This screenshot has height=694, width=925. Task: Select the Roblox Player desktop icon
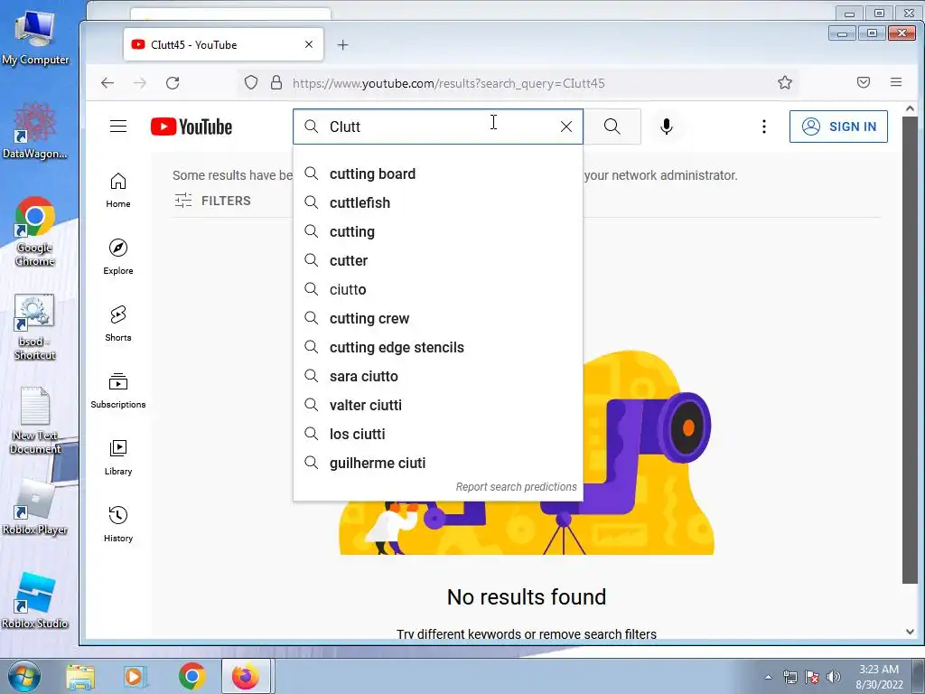pos(35,509)
